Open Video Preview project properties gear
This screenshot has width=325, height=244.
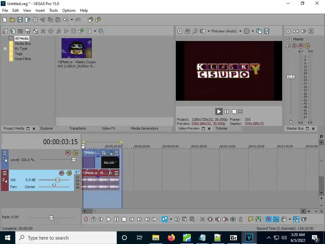click(180, 31)
